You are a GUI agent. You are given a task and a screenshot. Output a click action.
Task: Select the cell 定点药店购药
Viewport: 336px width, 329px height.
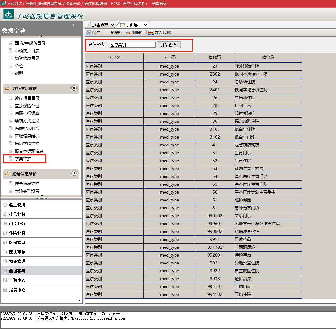pos(268,145)
